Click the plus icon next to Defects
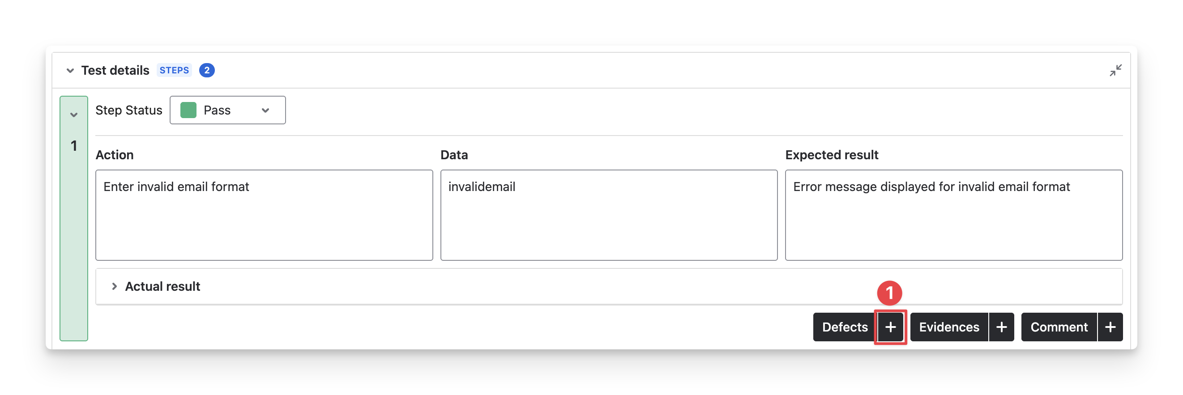The height and width of the screenshot is (395, 1183). (890, 327)
